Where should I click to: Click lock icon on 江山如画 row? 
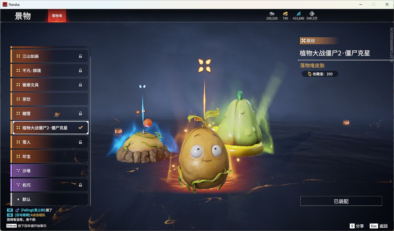[x=80, y=56]
